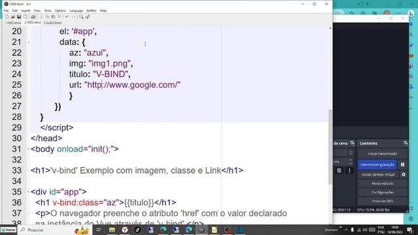418x235 pixels.
Task: Click 'Modo estúdio' in OBS
Action: coord(383,183)
